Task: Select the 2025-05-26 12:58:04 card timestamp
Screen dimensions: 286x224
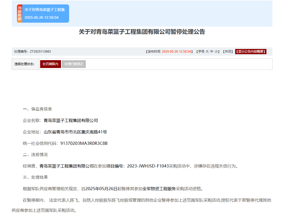Action: pyautogui.click(x=42, y=17)
